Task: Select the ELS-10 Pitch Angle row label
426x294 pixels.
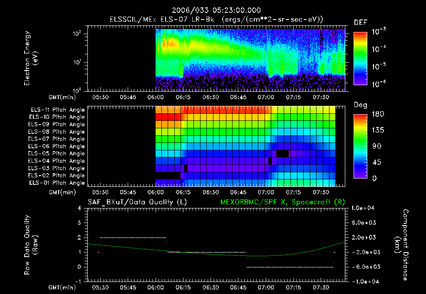Action: [x=57, y=117]
